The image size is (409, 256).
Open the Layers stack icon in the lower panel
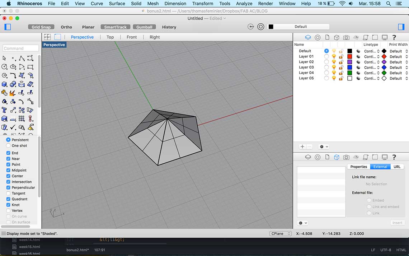click(x=308, y=157)
